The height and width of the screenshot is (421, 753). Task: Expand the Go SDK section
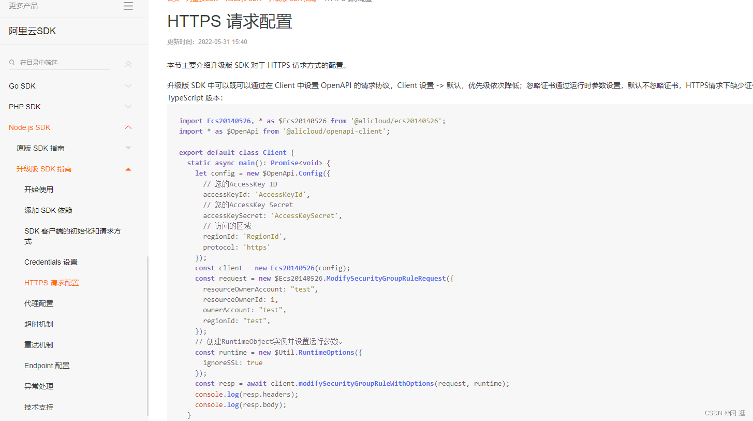click(128, 86)
